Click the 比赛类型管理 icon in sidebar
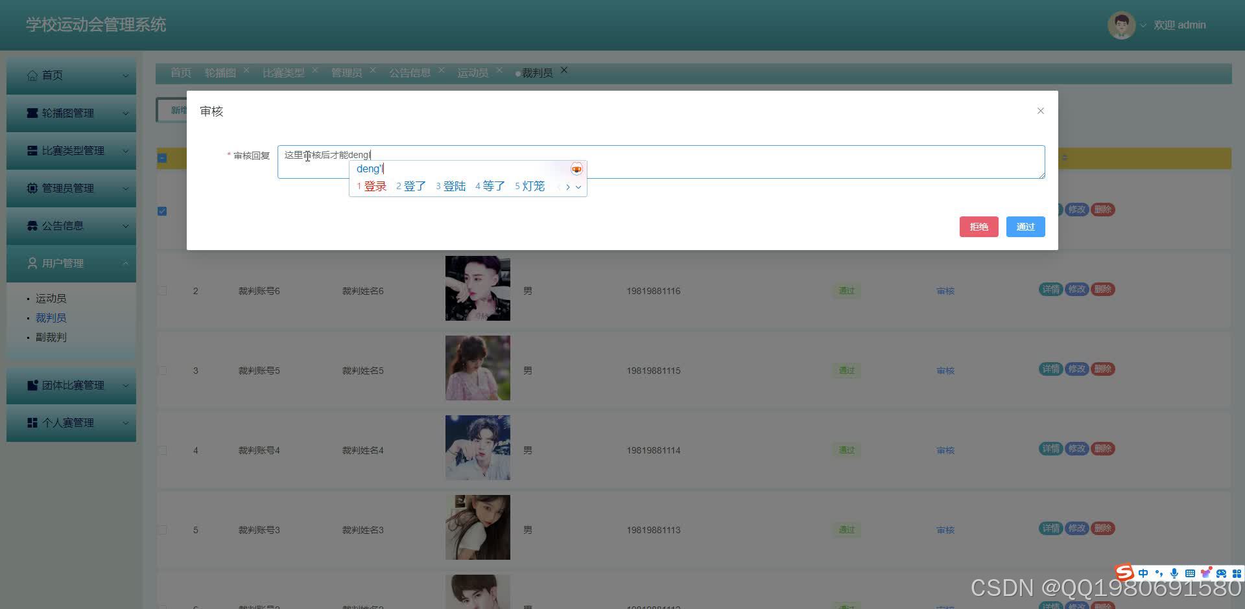Screen dimensions: 1245x609 [32, 150]
